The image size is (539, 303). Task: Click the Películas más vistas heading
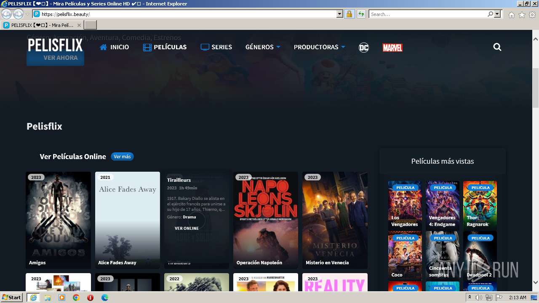coord(443,161)
